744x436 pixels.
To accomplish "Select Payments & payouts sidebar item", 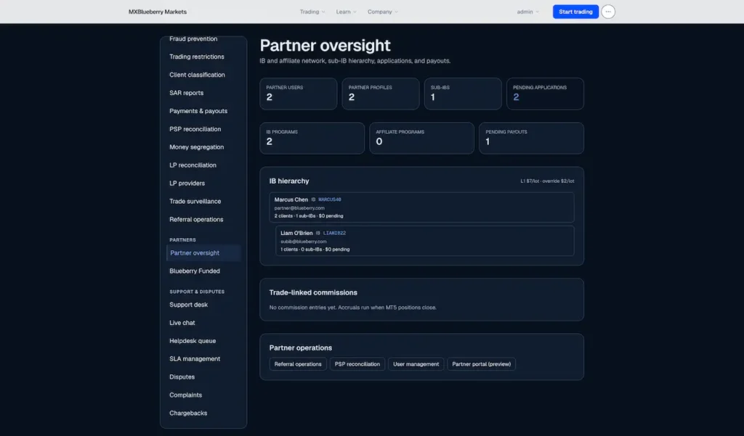I will point(198,111).
